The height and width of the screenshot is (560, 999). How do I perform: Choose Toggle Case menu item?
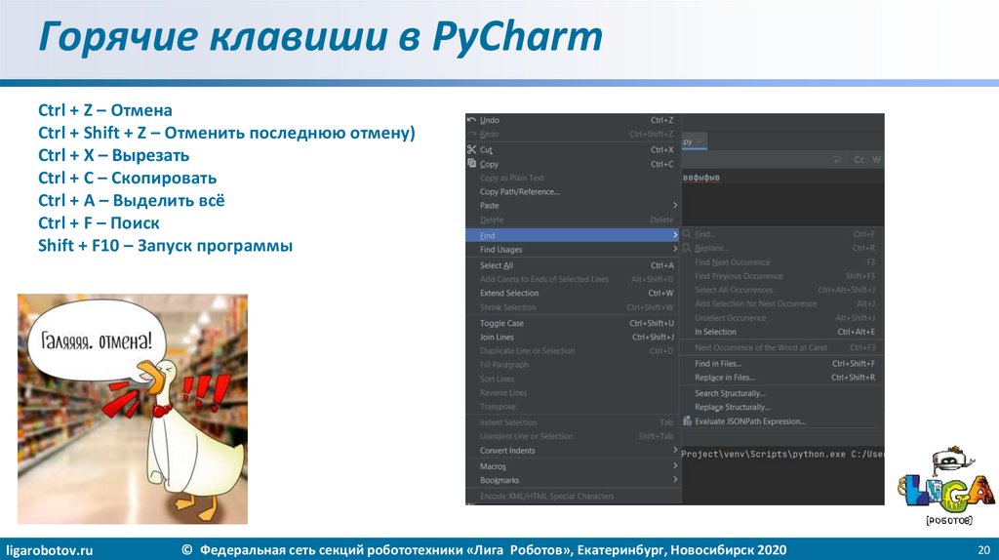pos(573,323)
